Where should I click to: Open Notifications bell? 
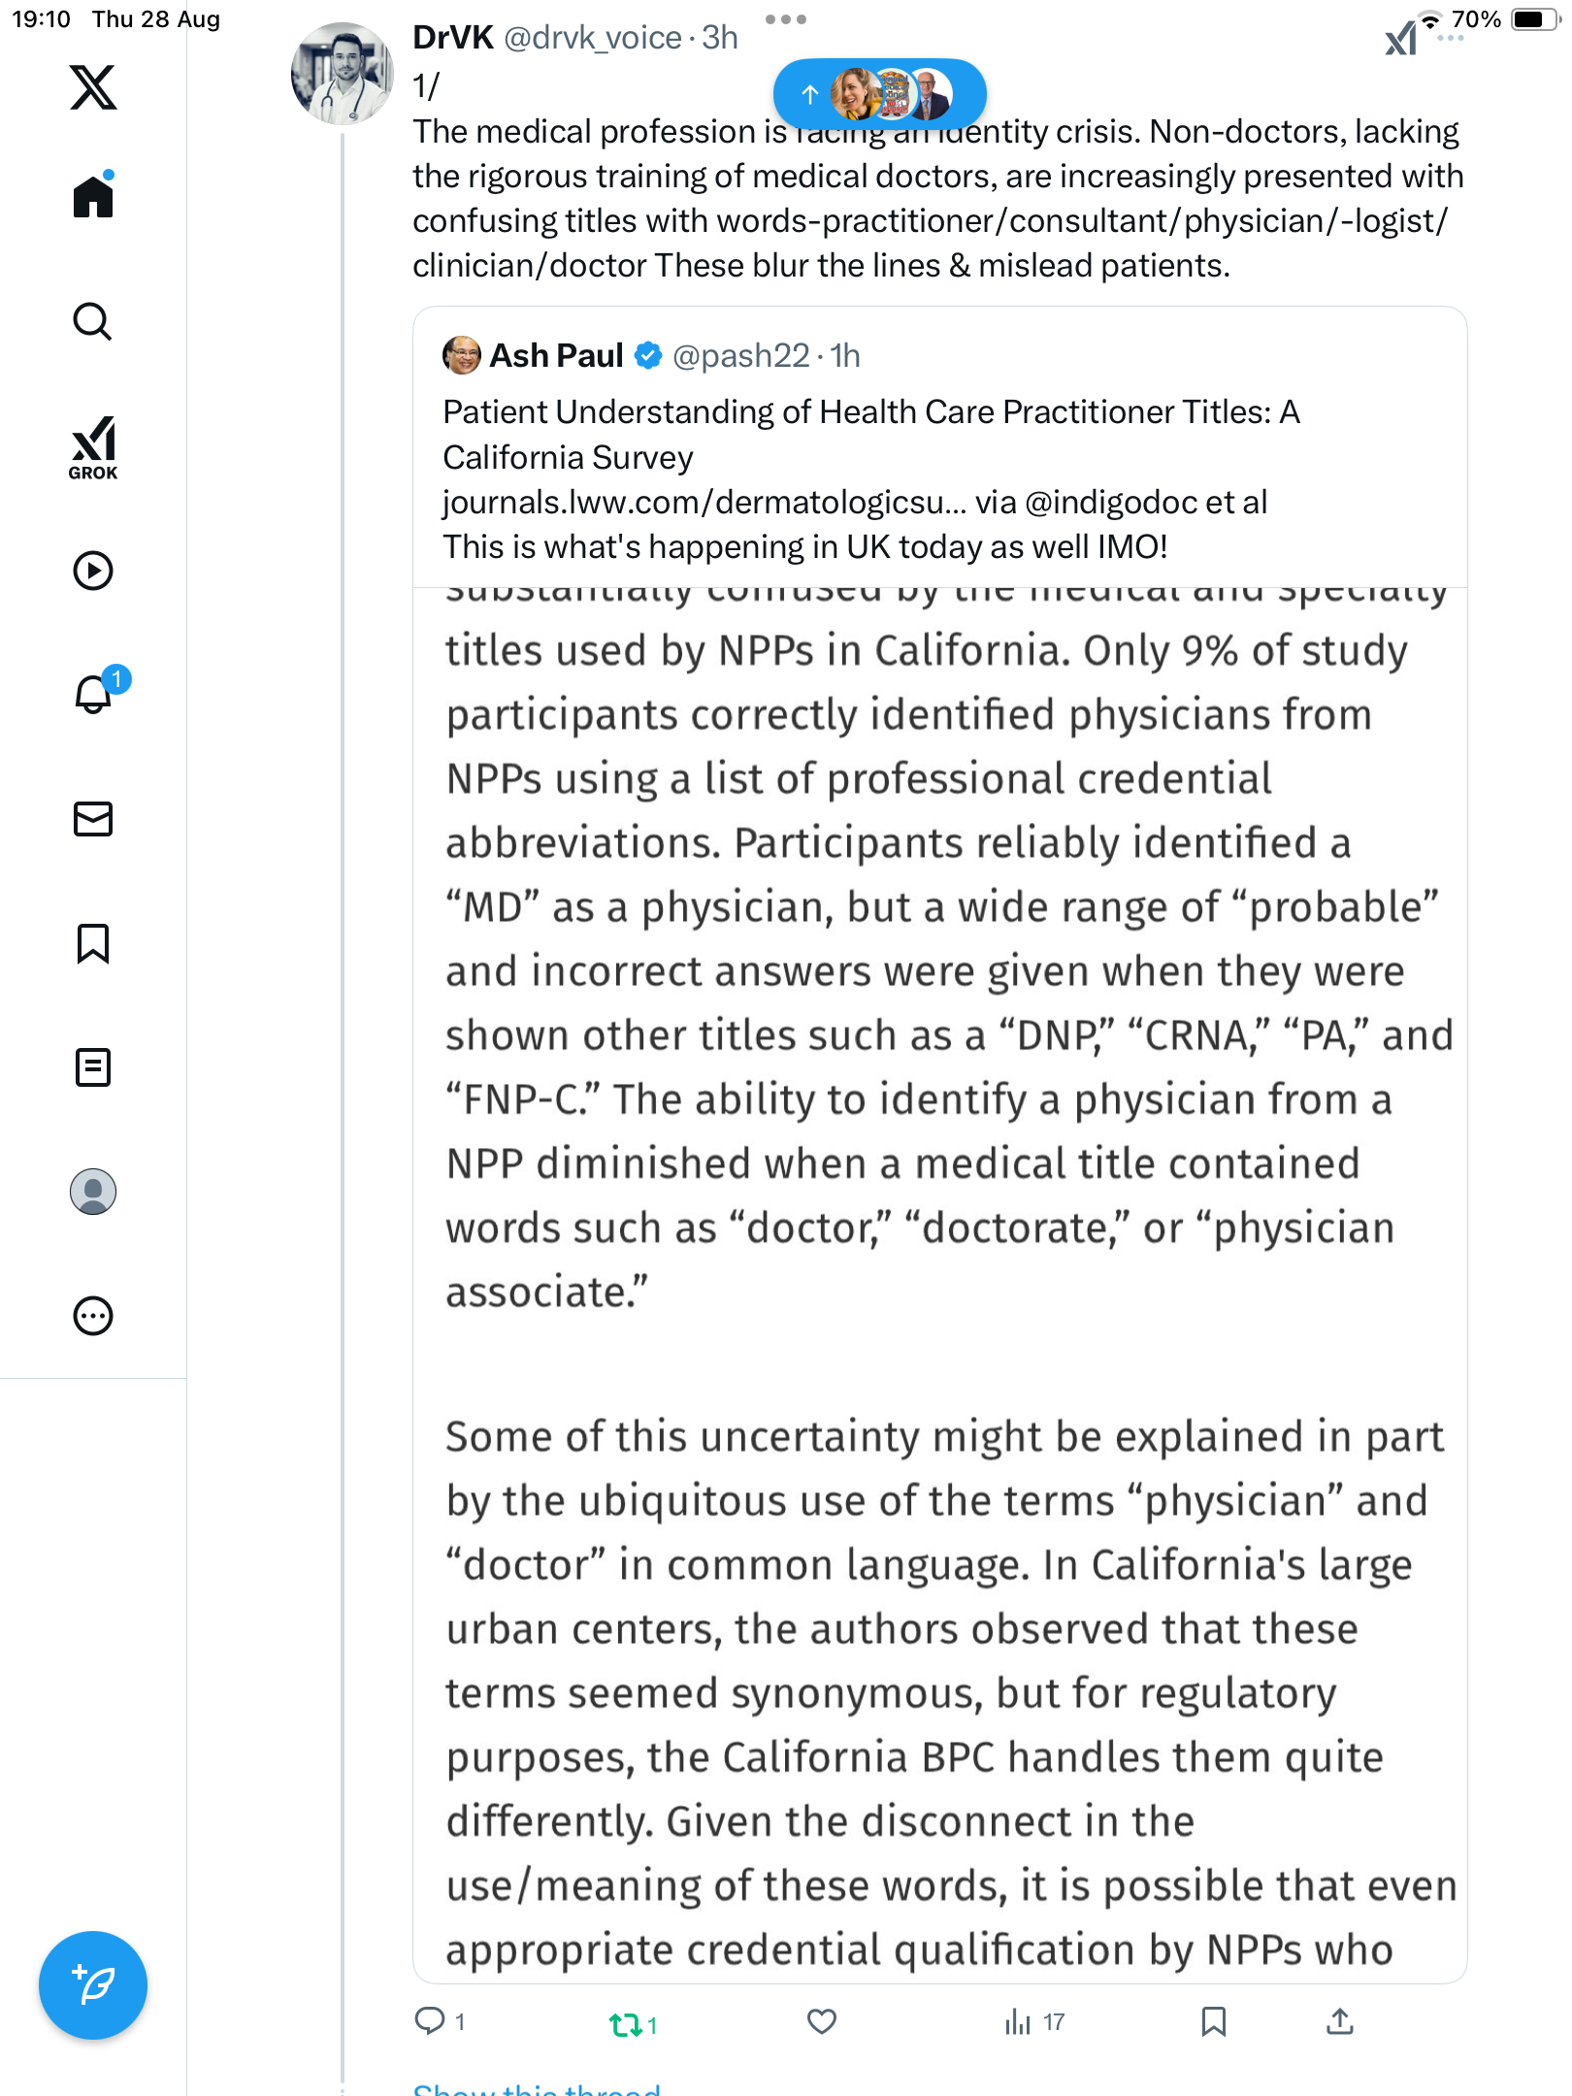[x=93, y=694]
